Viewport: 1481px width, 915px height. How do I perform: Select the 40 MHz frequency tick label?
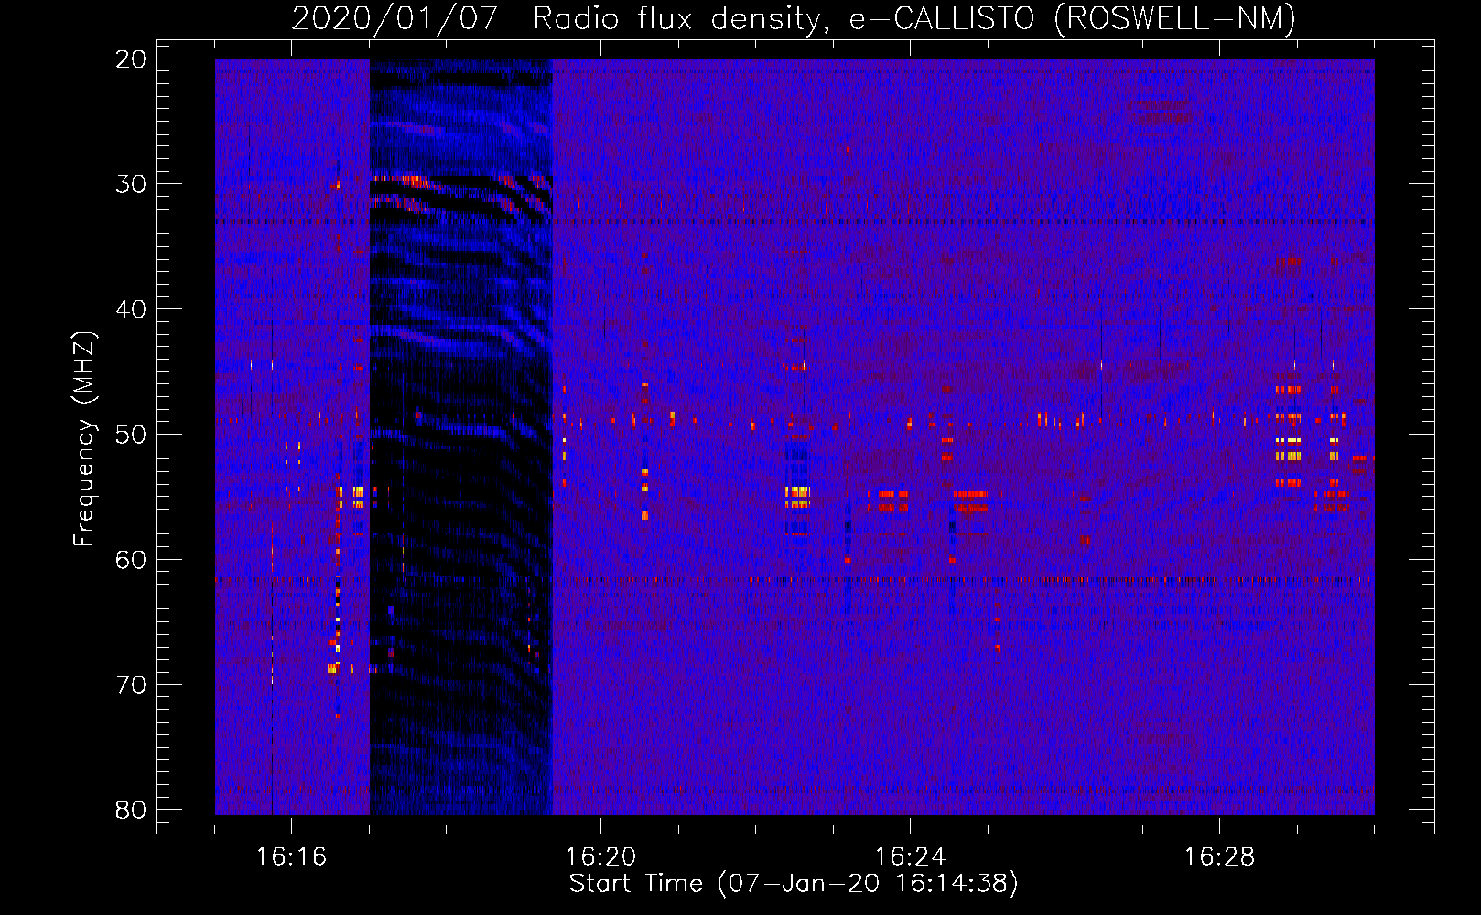pyautogui.click(x=131, y=309)
